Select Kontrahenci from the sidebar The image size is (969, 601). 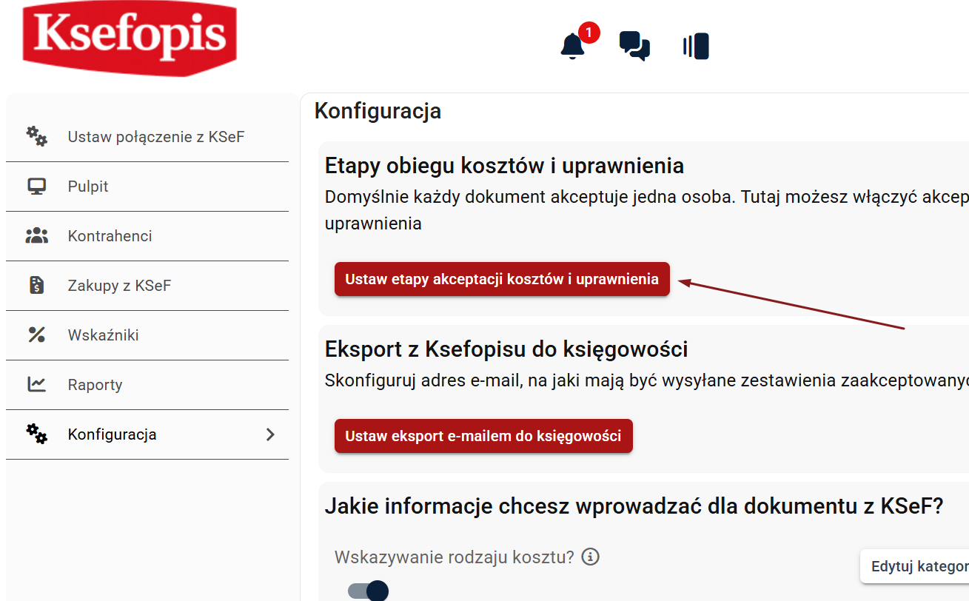[x=110, y=236]
